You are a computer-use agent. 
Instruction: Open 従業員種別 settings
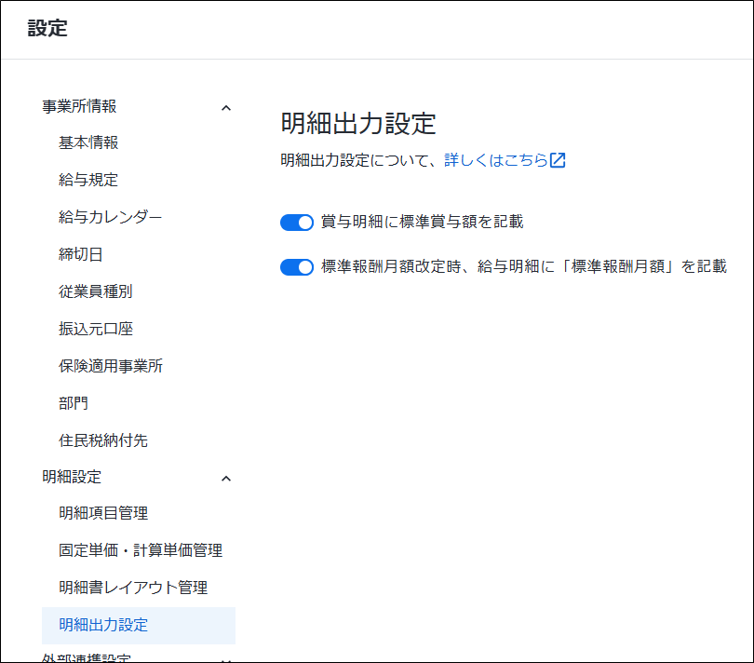click(96, 291)
